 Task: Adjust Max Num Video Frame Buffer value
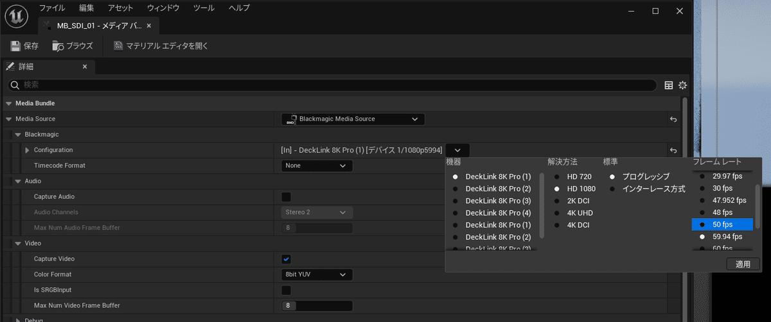[317, 306]
